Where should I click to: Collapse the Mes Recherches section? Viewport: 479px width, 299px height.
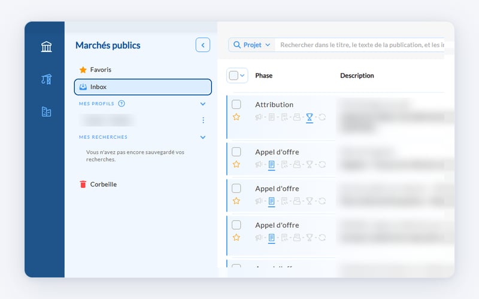[203, 138]
